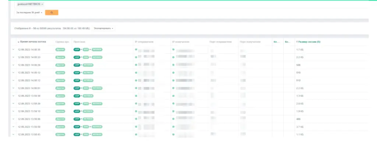Click the sender IP status dot in the 14:00:35 row
Screen dimensions: 377x142
click(x=136, y=49)
